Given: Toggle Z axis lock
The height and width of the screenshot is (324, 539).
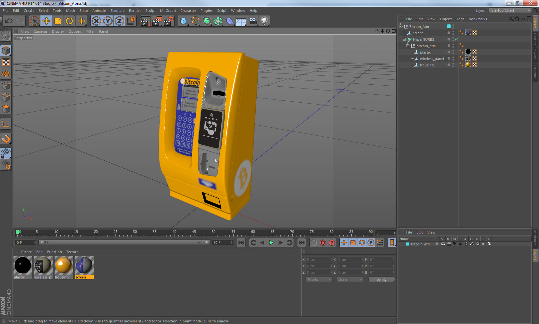Looking at the screenshot, I should click(x=119, y=21).
